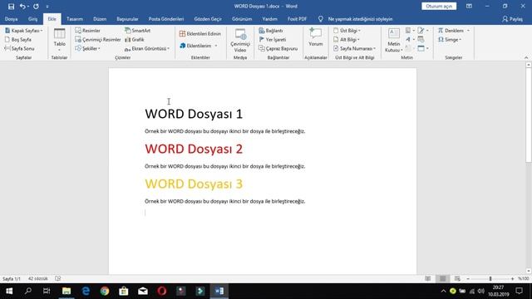
Task: Open the Quick Access Toolbar customize arrow
Action: click(x=47, y=7)
